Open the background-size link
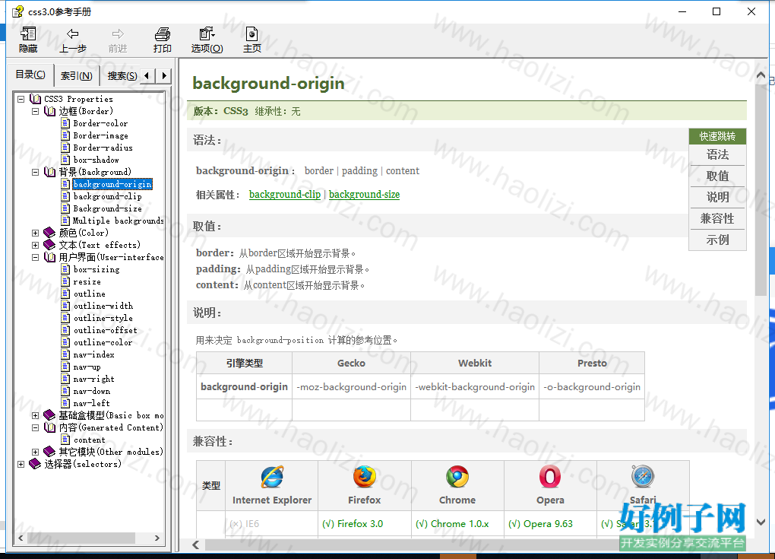775x559 pixels. [364, 195]
